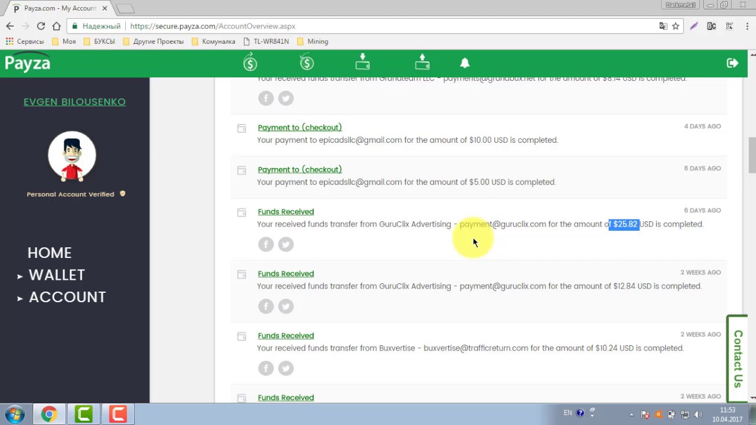
Task: Click the page vertical scrollbar thumb
Action: point(752,155)
